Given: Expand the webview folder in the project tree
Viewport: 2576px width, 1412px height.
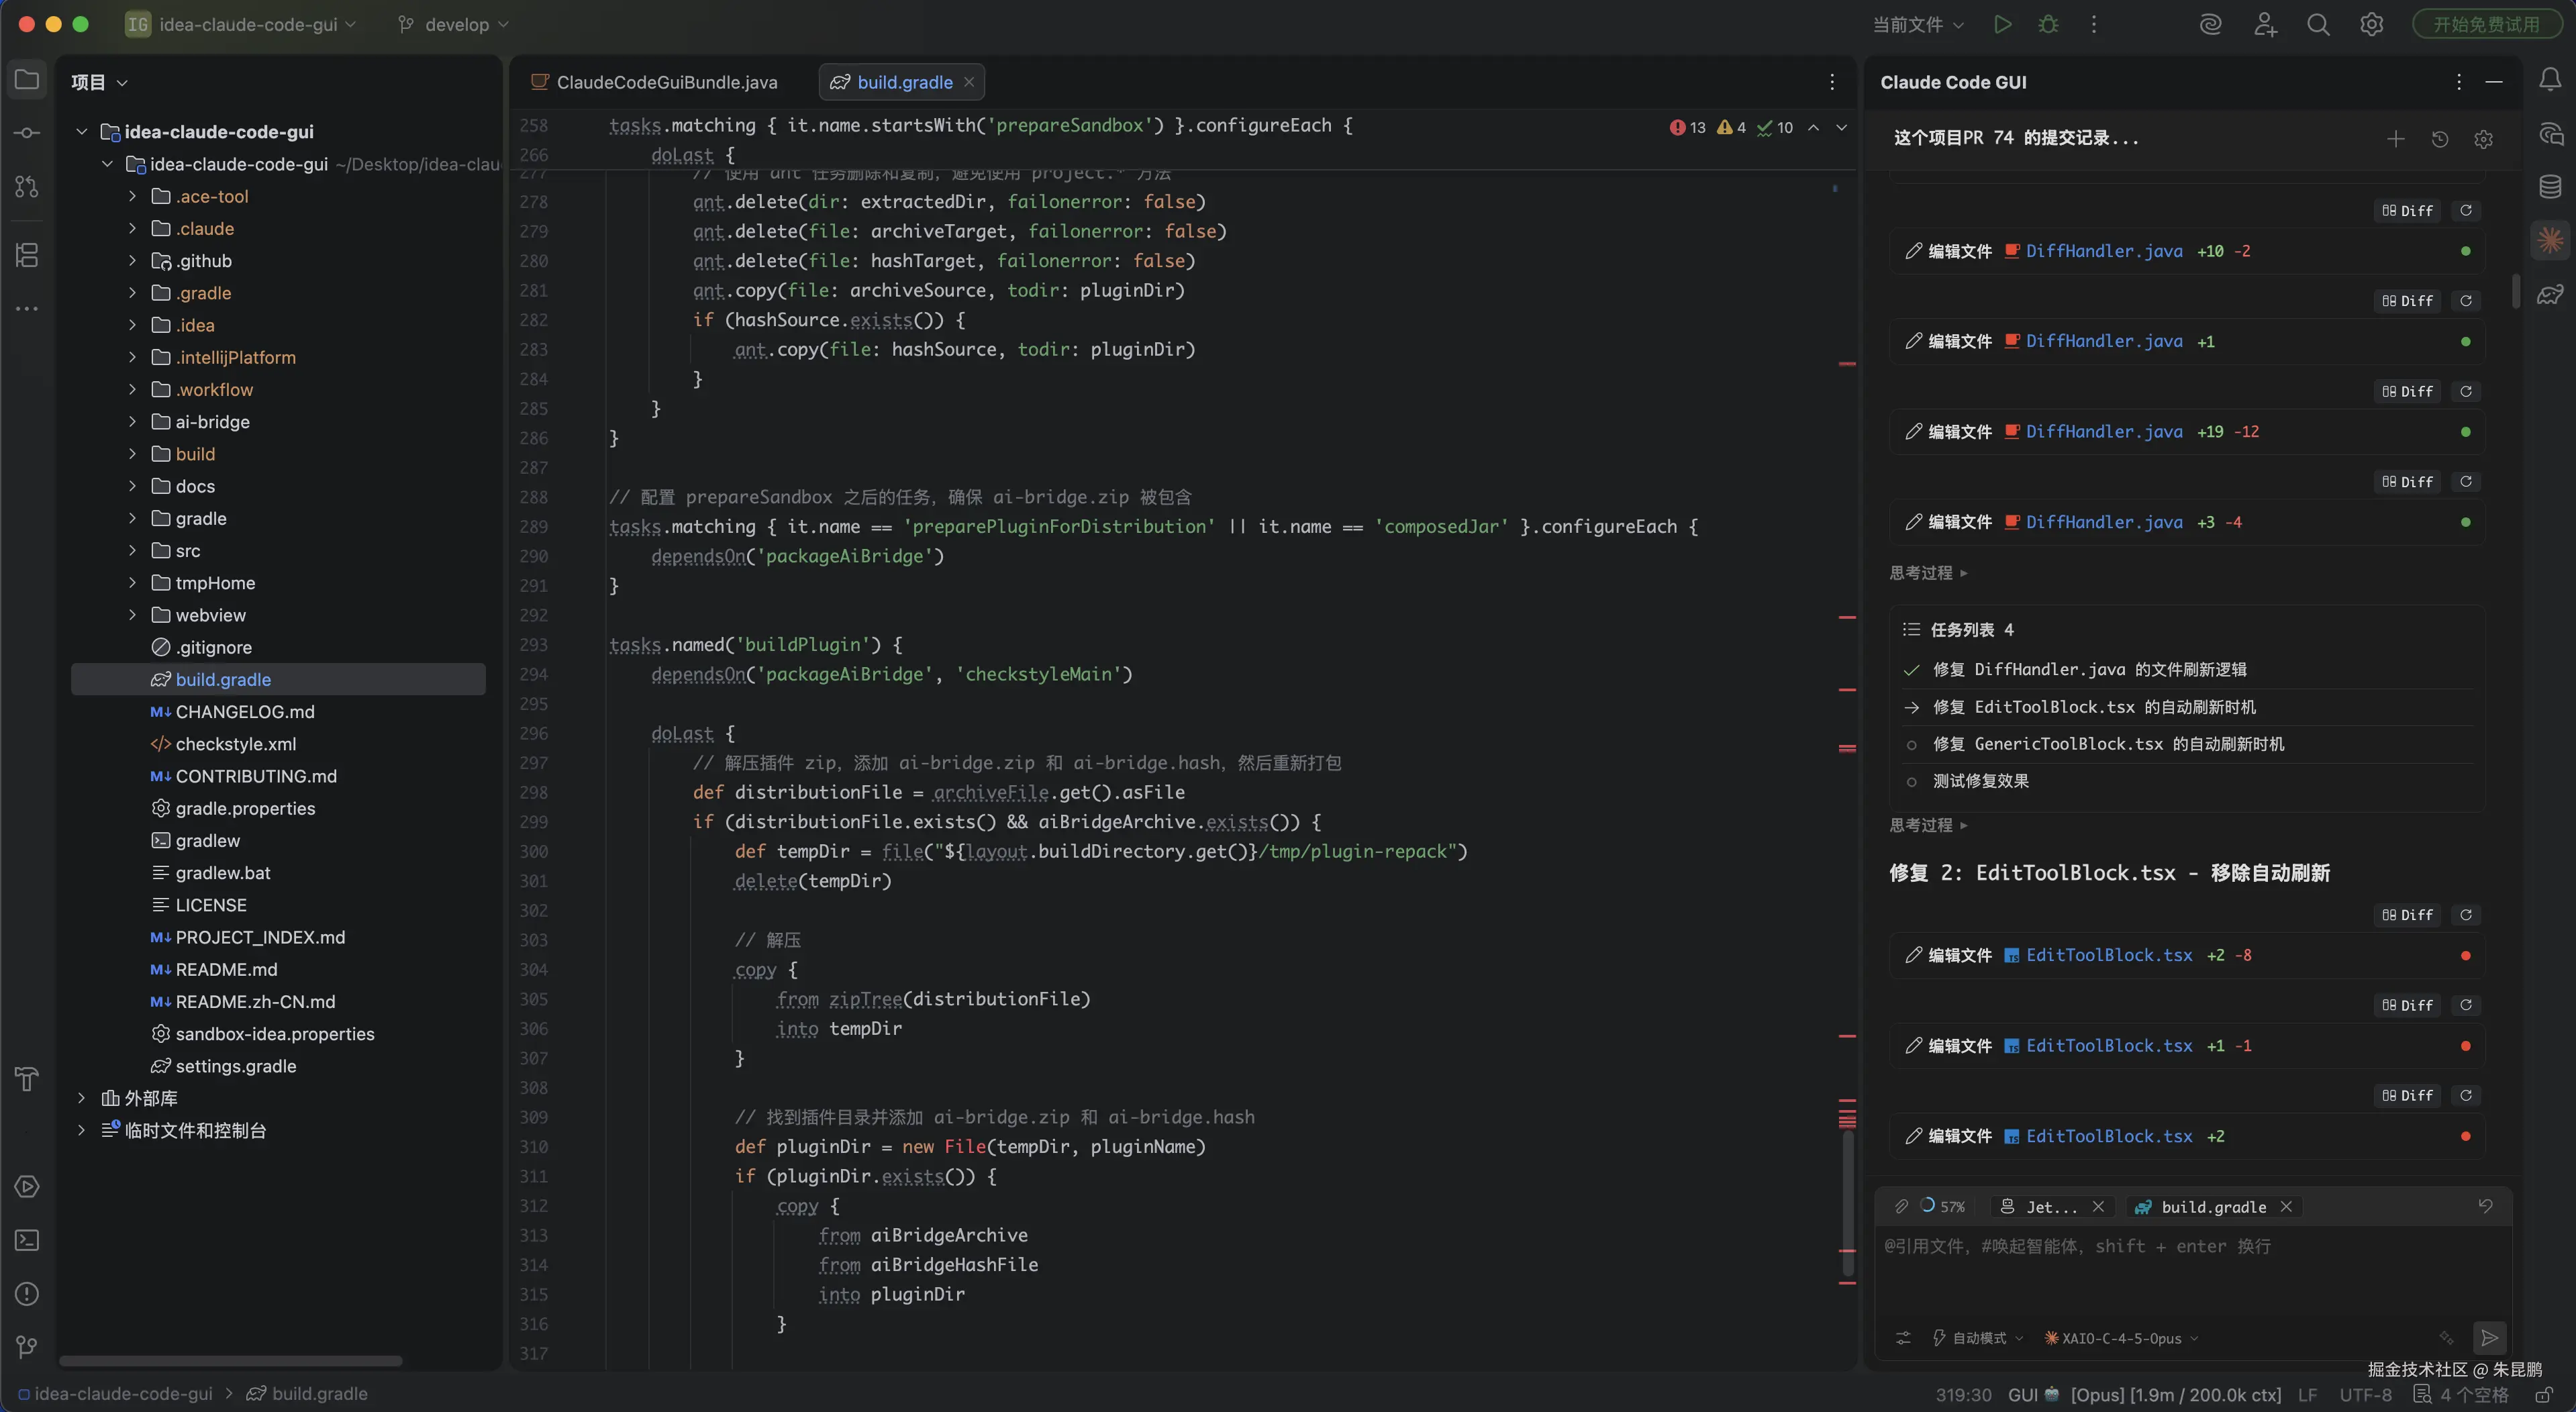Looking at the screenshot, I should 132,615.
